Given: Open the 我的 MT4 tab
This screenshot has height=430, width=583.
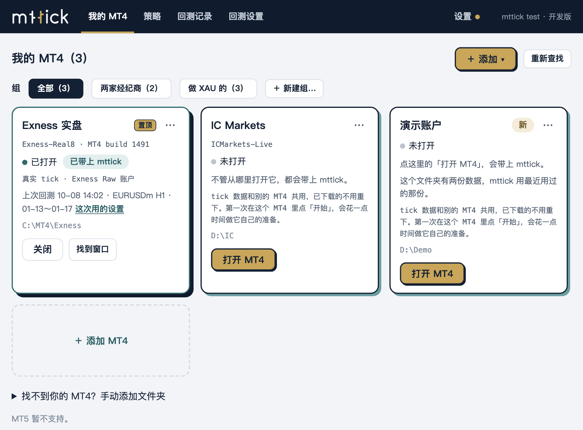Looking at the screenshot, I should pos(107,16).
